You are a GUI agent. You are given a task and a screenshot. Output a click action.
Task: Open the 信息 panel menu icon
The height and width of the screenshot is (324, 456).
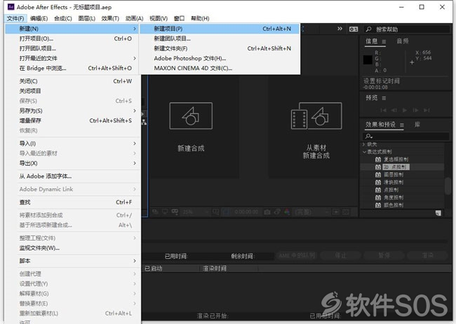[x=384, y=42]
